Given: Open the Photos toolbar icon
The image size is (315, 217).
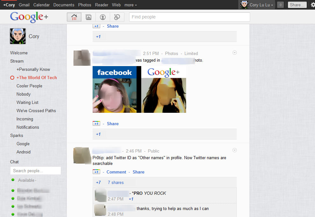Looking at the screenshot, I should pos(88,17).
